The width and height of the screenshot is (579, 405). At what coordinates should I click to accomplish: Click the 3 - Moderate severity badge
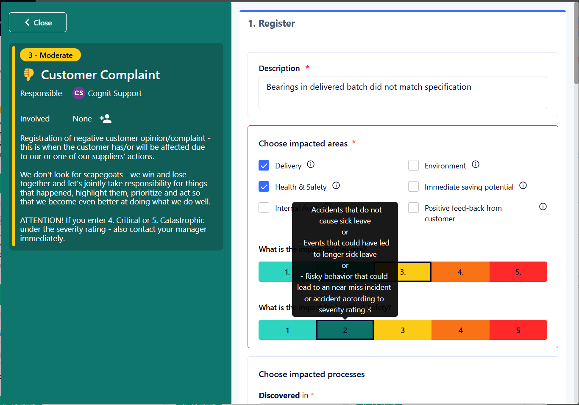click(x=50, y=55)
